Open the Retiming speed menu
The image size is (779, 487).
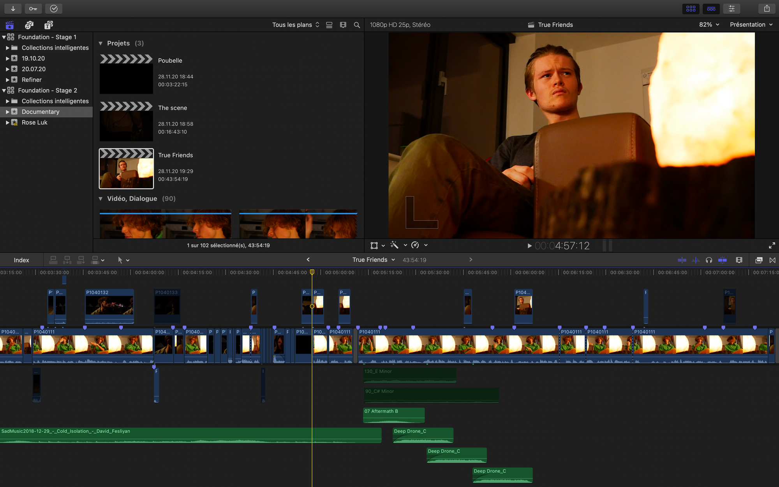click(x=415, y=245)
